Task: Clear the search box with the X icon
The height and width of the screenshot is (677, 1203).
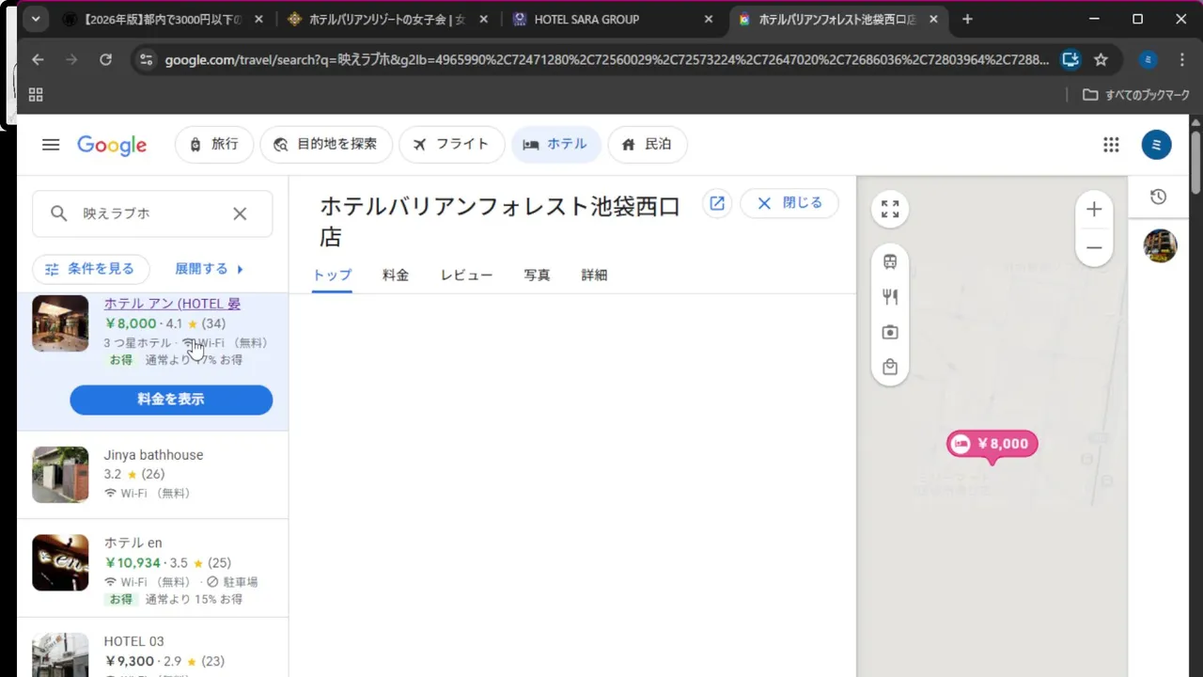Action: (240, 213)
